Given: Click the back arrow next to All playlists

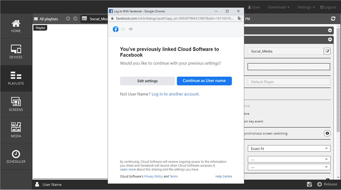Looking at the screenshot, I should (x=68, y=19).
